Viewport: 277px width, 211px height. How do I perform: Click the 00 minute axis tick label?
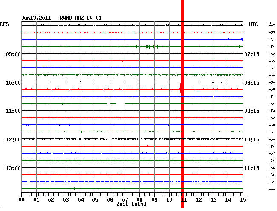pyautogui.click(x=22, y=200)
